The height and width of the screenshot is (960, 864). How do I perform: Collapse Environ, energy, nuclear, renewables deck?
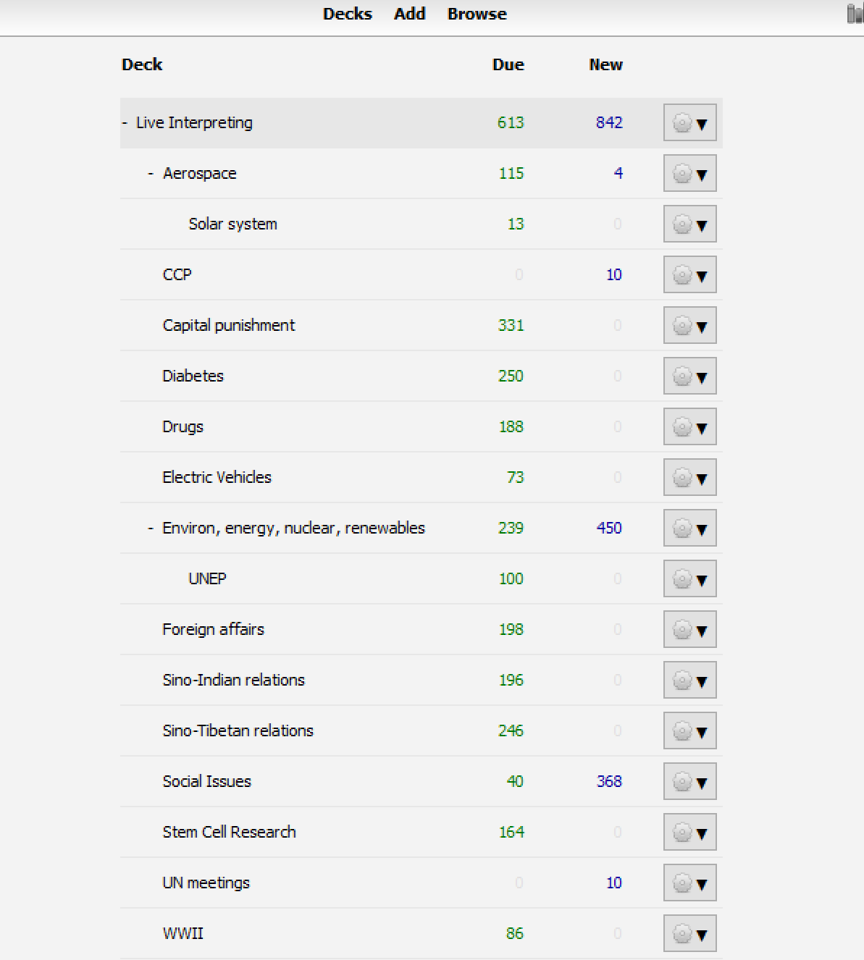151,529
